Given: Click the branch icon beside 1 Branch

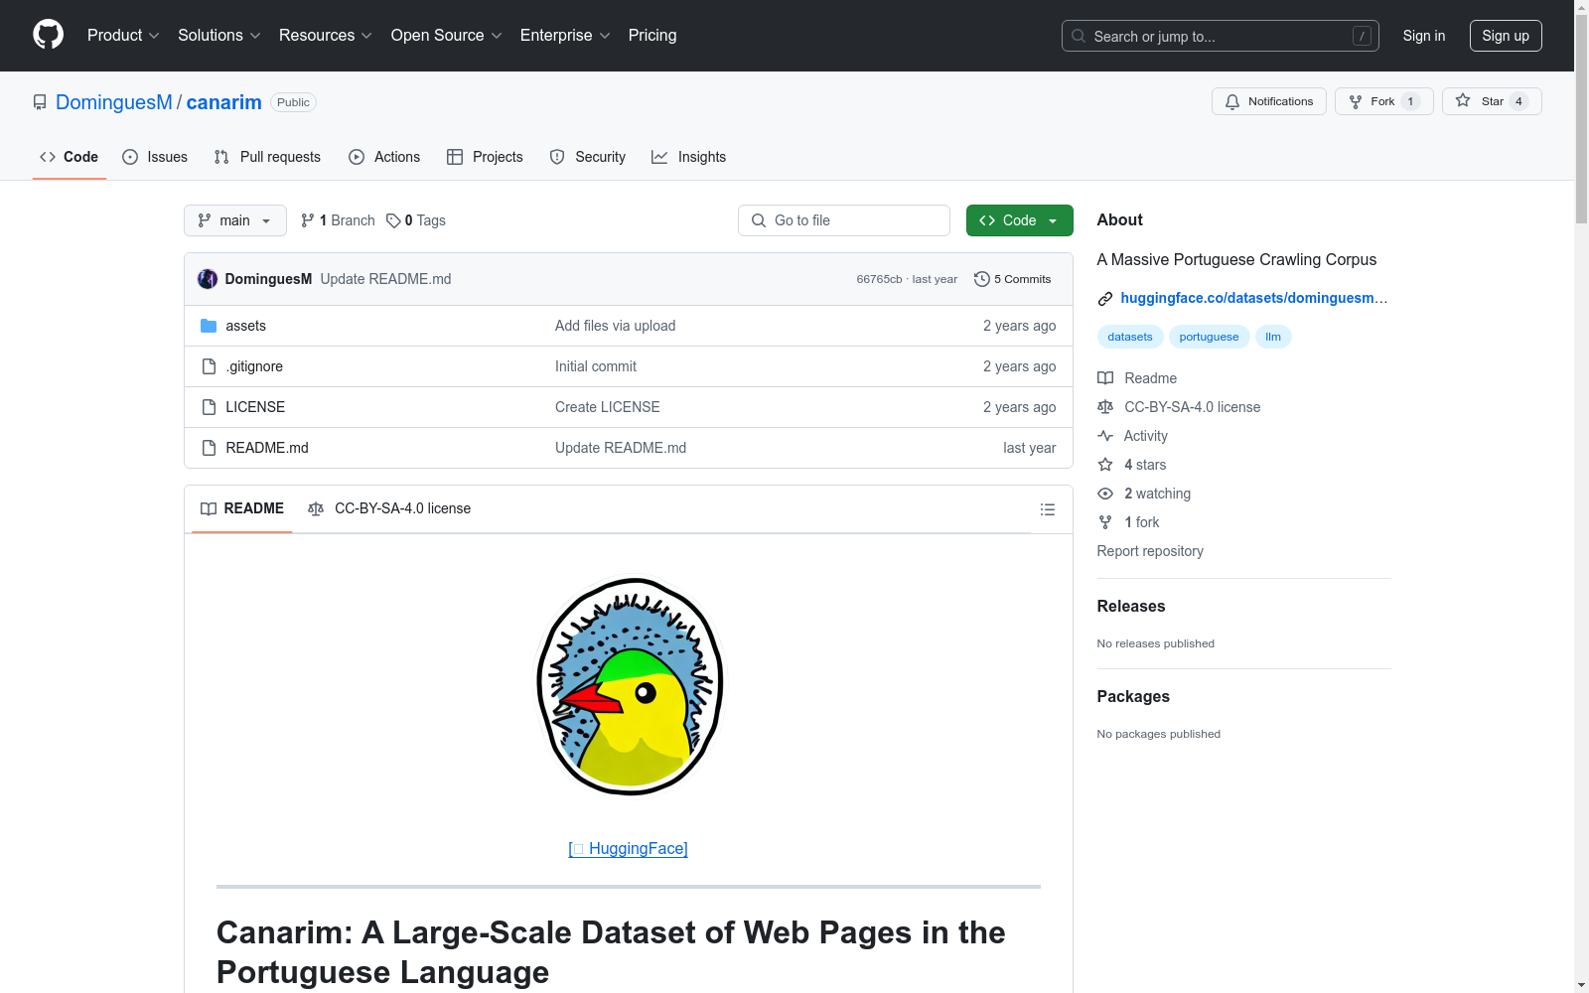Looking at the screenshot, I should coord(308,220).
